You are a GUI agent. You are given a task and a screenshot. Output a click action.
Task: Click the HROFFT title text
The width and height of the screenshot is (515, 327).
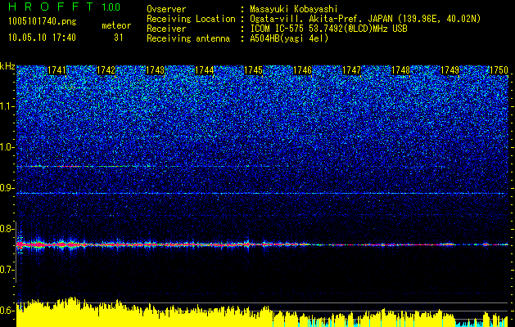pyautogui.click(x=51, y=7)
